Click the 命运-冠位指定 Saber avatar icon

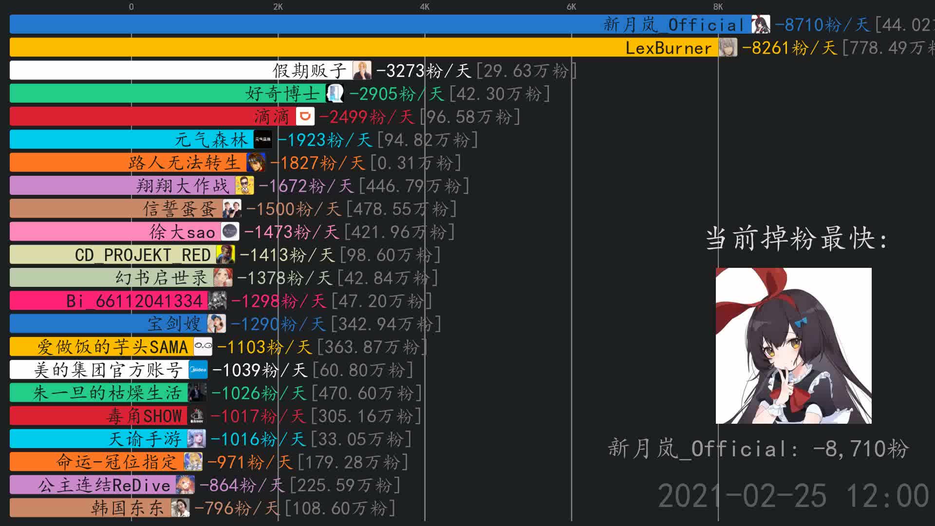(193, 461)
